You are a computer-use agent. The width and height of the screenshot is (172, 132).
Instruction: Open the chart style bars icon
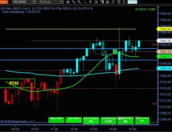pos(68,2)
